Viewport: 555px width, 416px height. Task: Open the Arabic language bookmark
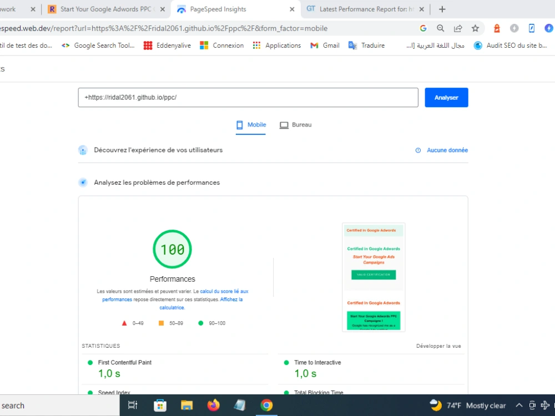(x=435, y=45)
